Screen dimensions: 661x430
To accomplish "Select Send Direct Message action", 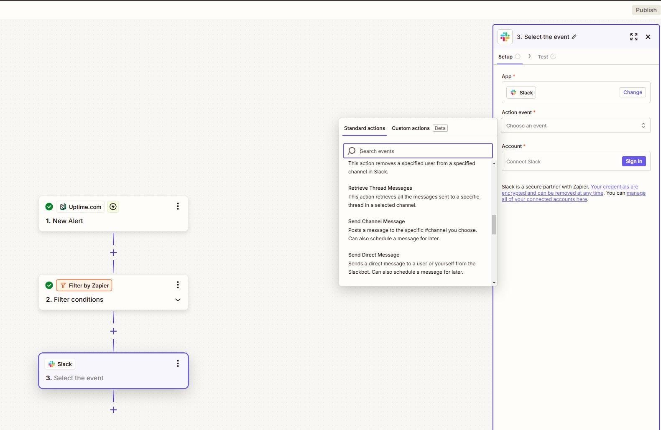I will tap(414, 263).
